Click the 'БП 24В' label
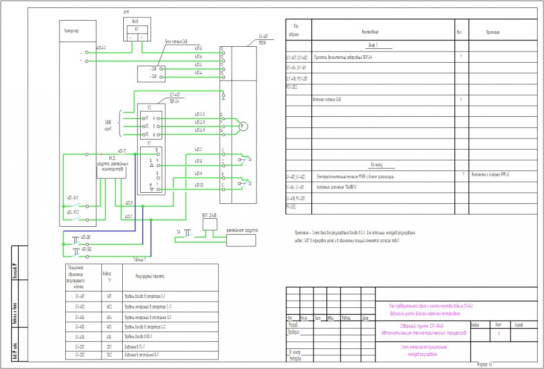544x369 pixels. click(x=209, y=215)
